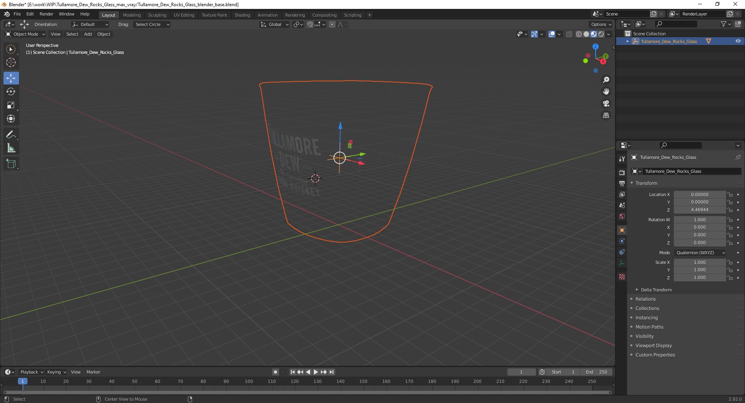This screenshot has height=403, width=745.
Task: Open the Playback popover
Action: 31,372
